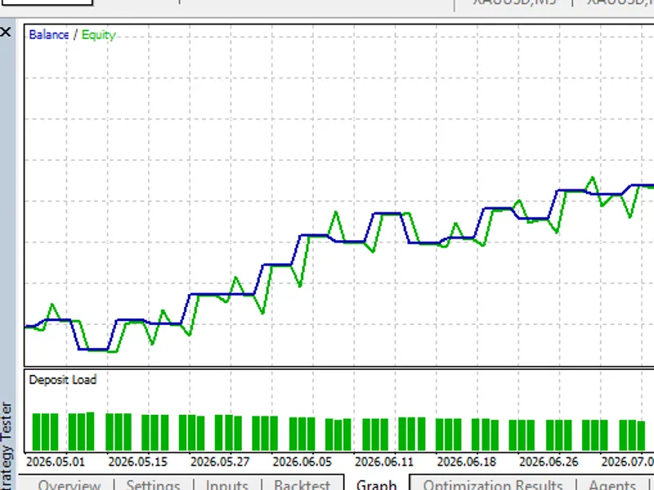Open the Optimization Results tab
The image size is (654, 490).
(493, 485)
